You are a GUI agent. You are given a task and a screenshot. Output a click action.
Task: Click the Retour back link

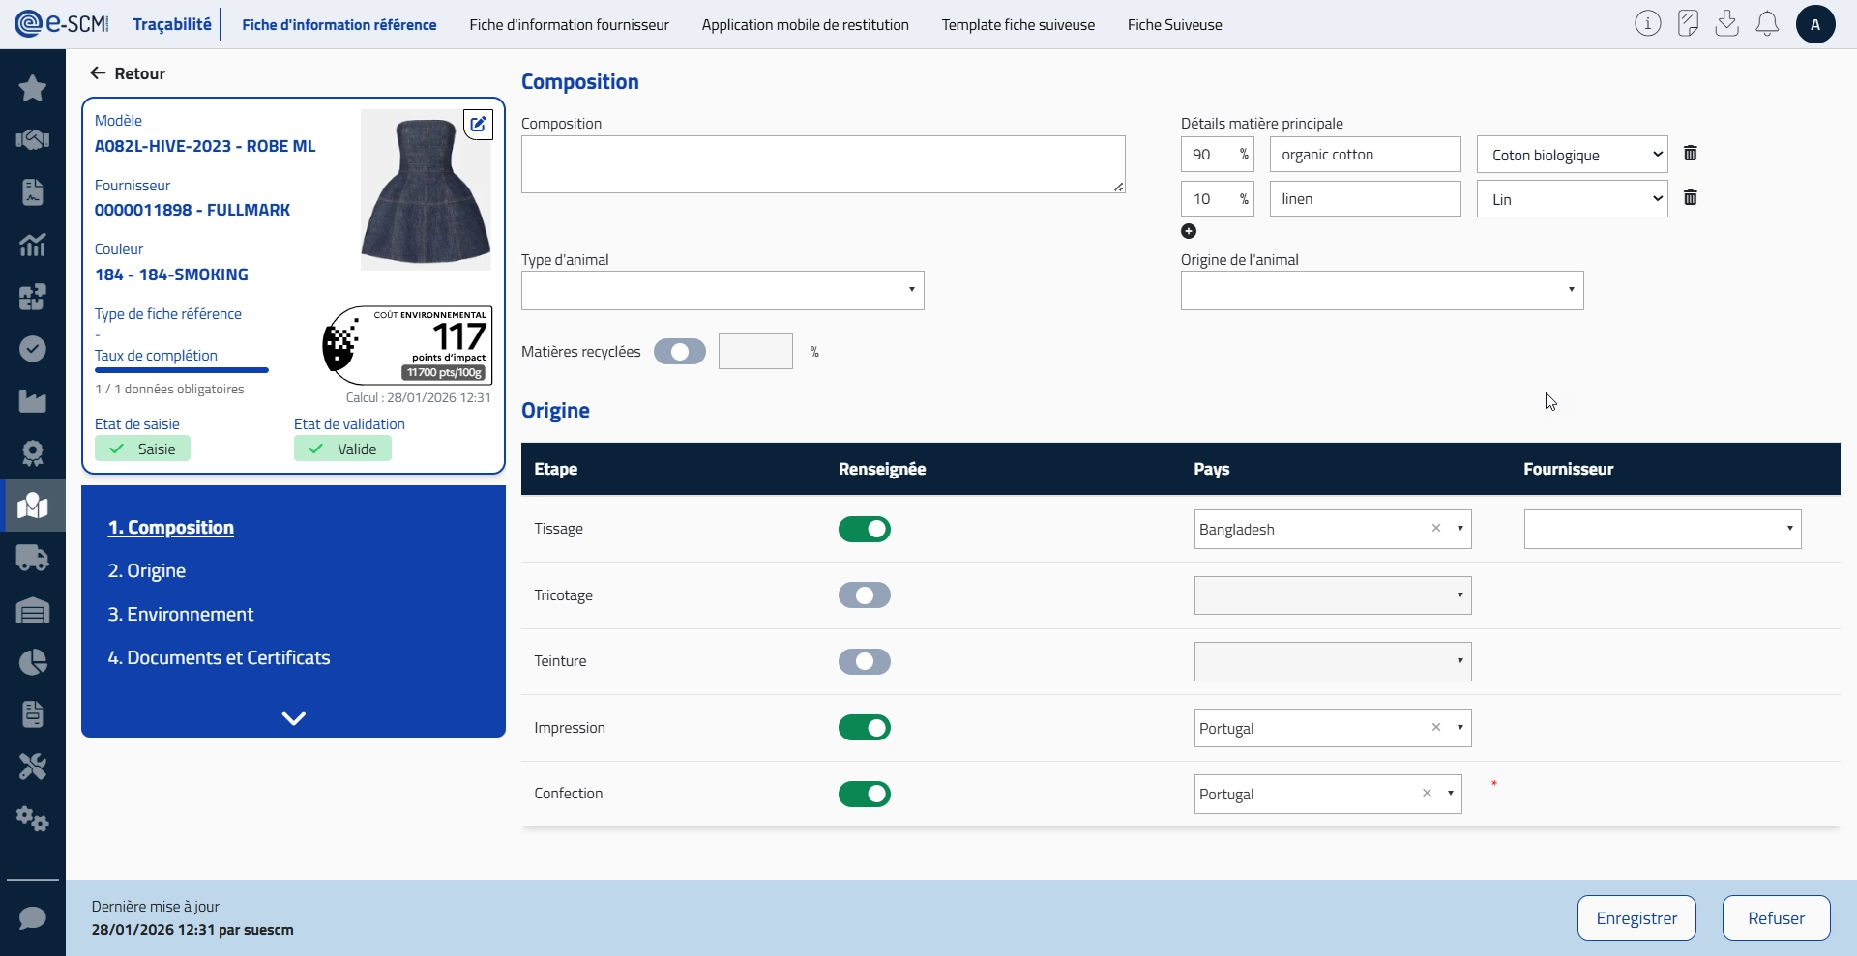(128, 73)
